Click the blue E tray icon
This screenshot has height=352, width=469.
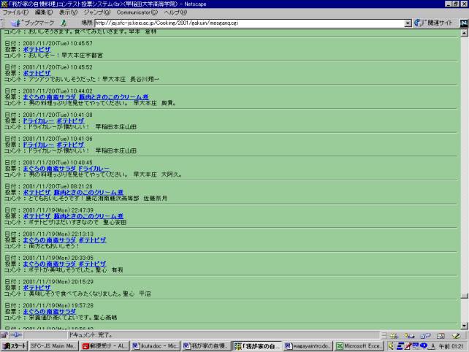pyautogui.click(x=400, y=346)
